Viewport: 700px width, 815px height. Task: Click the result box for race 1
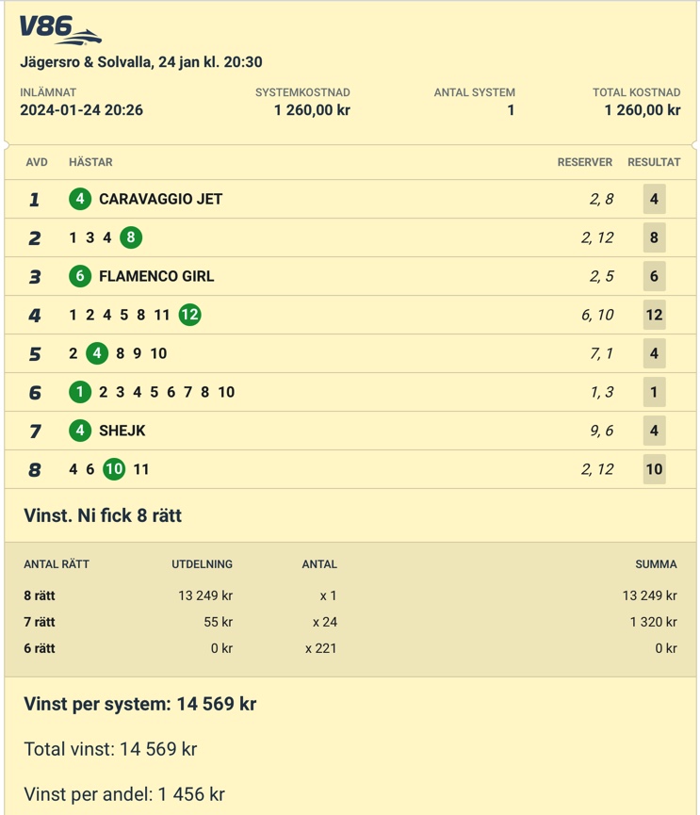pos(654,199)
